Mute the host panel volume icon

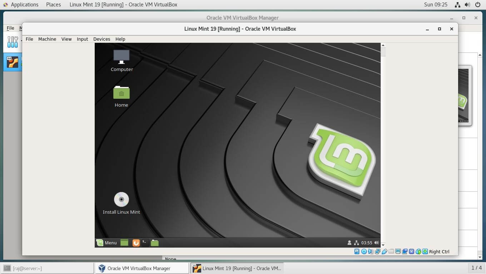pos(467,5)
